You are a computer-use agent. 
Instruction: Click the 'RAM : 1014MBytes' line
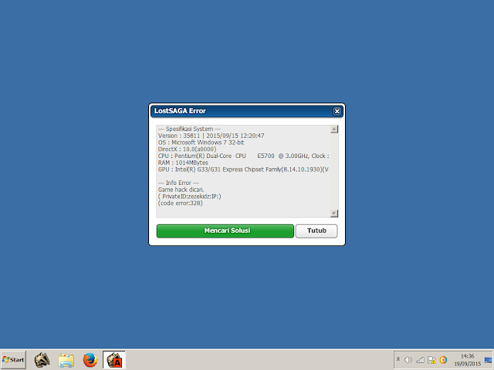coord(183,163)
